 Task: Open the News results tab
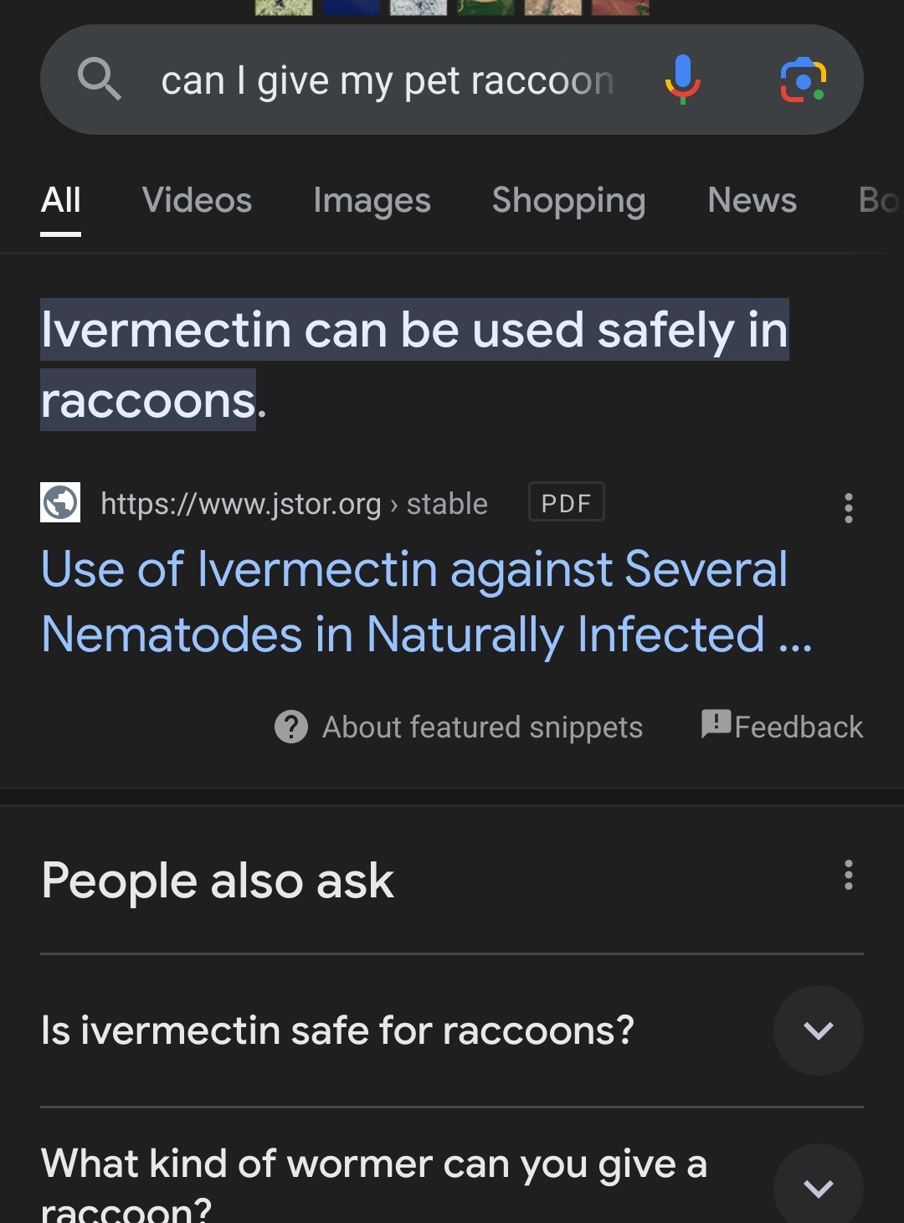tap(752, 201)
